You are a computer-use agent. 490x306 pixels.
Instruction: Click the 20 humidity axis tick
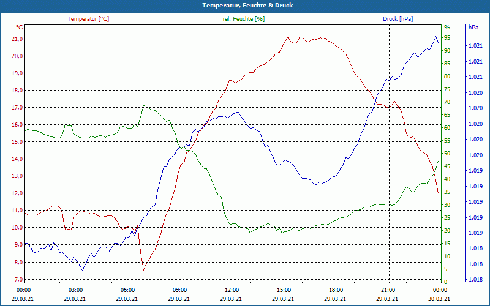click(x=447, y=231)
